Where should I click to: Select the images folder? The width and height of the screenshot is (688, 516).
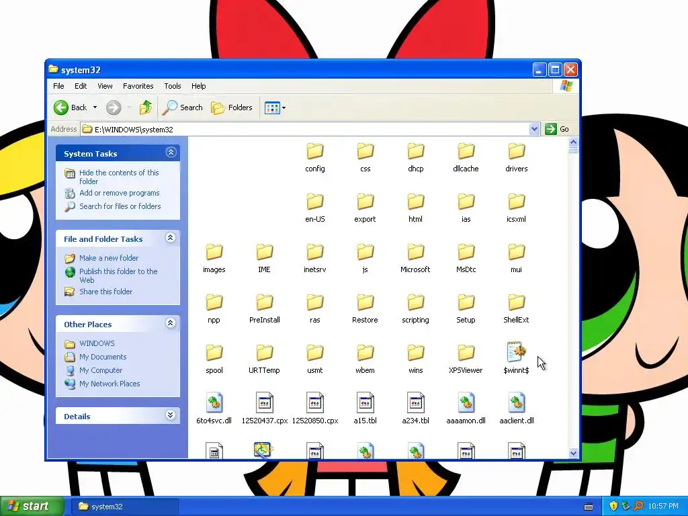(214, 259)
